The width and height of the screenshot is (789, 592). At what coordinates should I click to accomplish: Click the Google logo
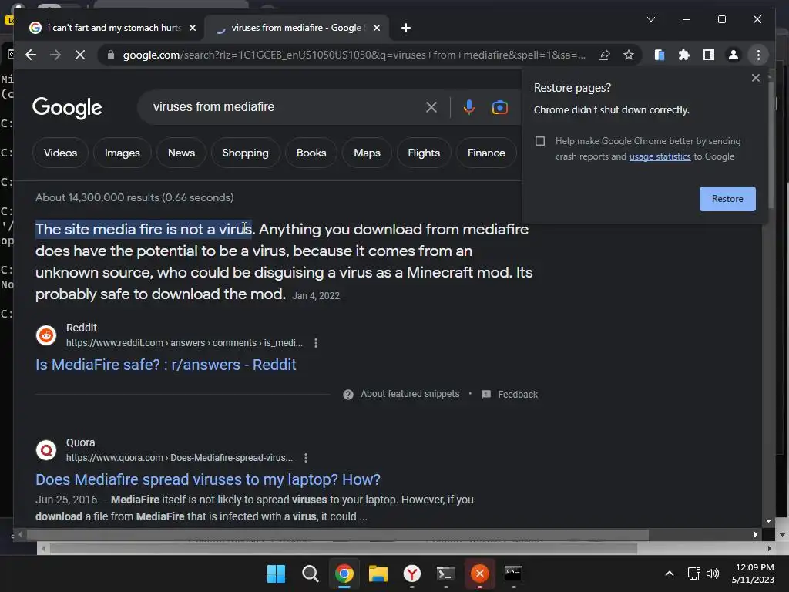[67, 107]
